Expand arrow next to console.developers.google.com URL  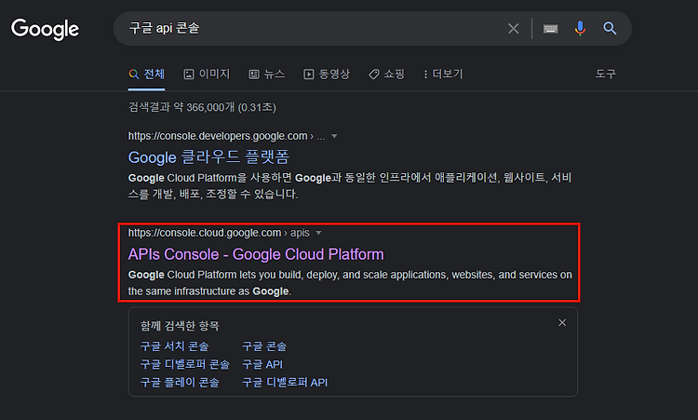point(334,136)
